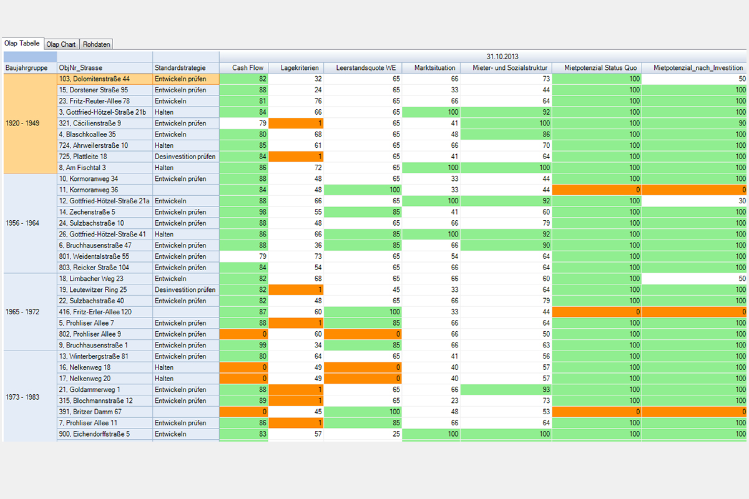Click orange Lagekriterien cell in Cäcilienstraße 9 row
Image resolution: width=749 pixels, height=499 pixels.
296,124
